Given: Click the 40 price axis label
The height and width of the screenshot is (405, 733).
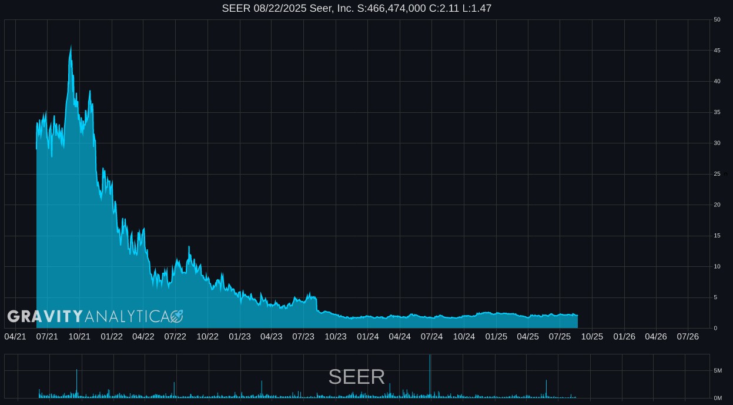Looking at the screenshot, I should pos(717,81).
